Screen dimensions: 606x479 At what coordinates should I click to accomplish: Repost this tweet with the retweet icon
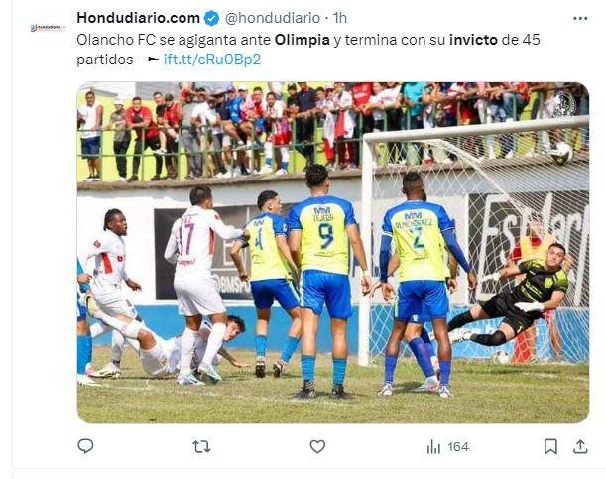pos(201,447)
